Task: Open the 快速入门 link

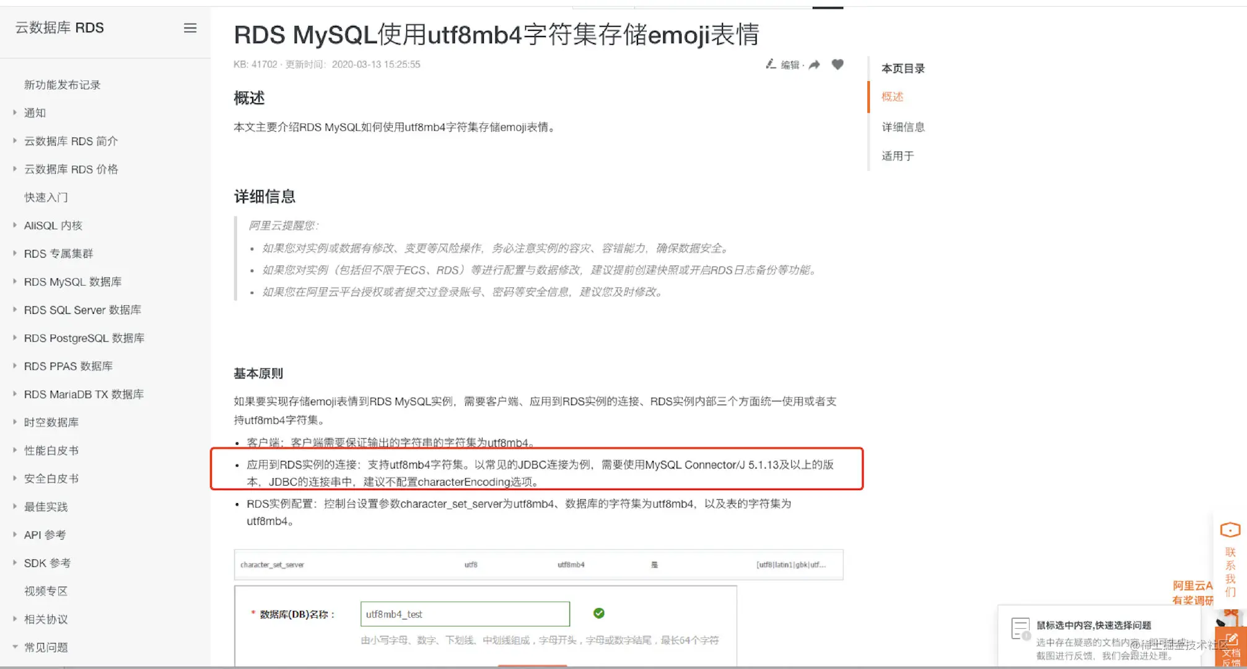Action: [x=46, y=197]
